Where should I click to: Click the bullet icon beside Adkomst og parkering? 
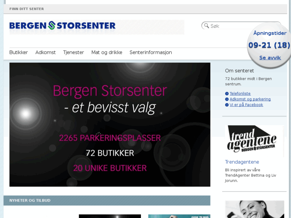click(227, 99)
